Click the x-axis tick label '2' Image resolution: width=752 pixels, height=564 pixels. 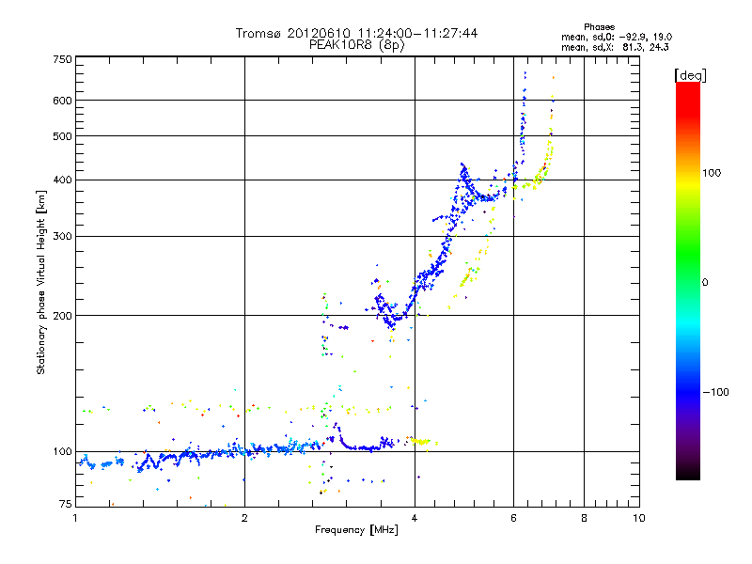tap(244, 519)
